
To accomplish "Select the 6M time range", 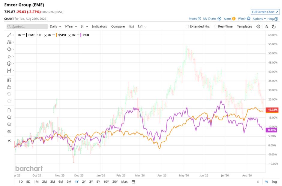I will [x=61, y=182].
